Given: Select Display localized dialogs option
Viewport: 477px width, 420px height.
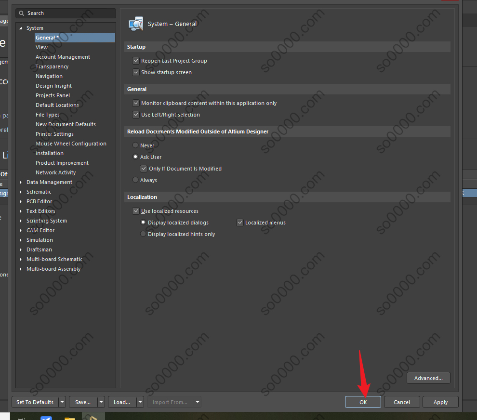Looking at the screenshot, I should pyautogui.click(x=143, y=223).
